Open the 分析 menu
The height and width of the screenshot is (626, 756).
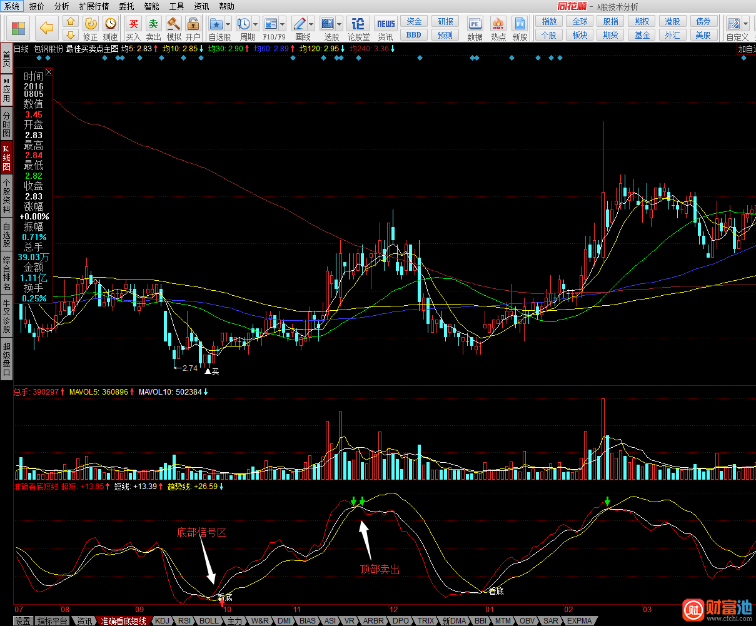61,6
